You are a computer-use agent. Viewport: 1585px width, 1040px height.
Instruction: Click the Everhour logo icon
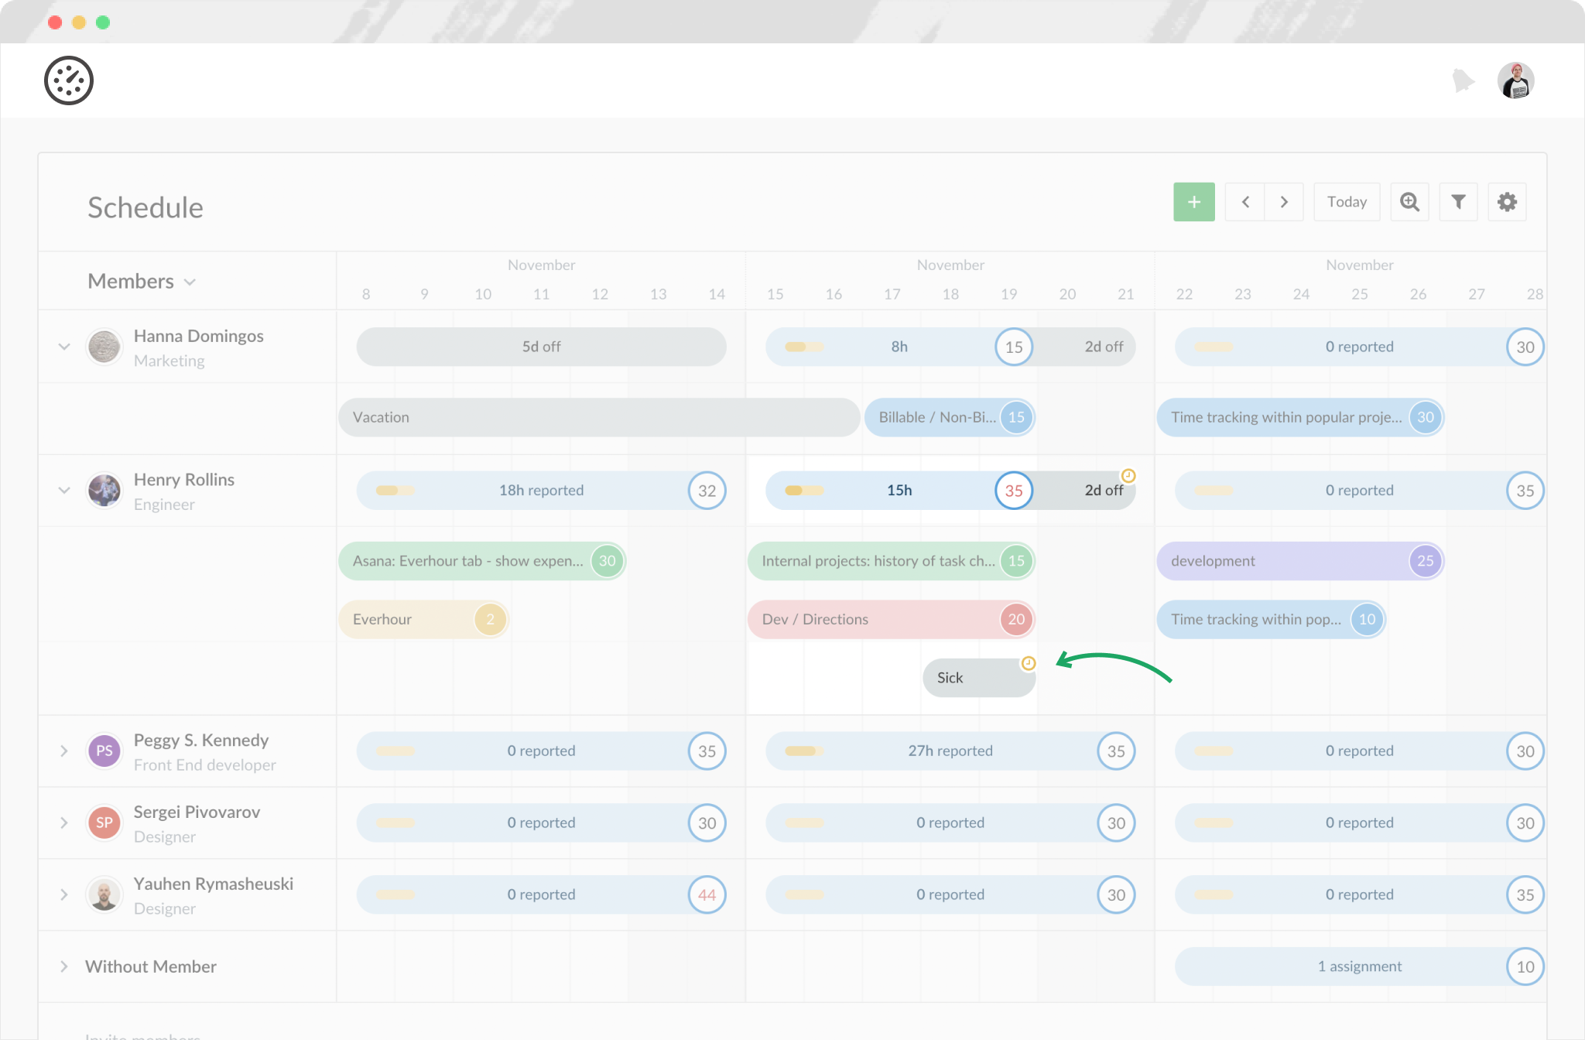pyautogui.click(x=69, y=80)
